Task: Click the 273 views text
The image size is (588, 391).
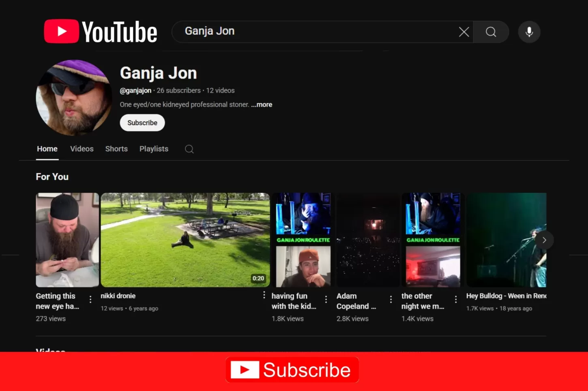Action: pos(51,319)
